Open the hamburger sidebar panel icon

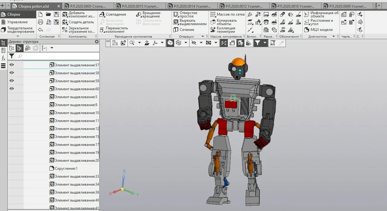[x=3, y=66]
